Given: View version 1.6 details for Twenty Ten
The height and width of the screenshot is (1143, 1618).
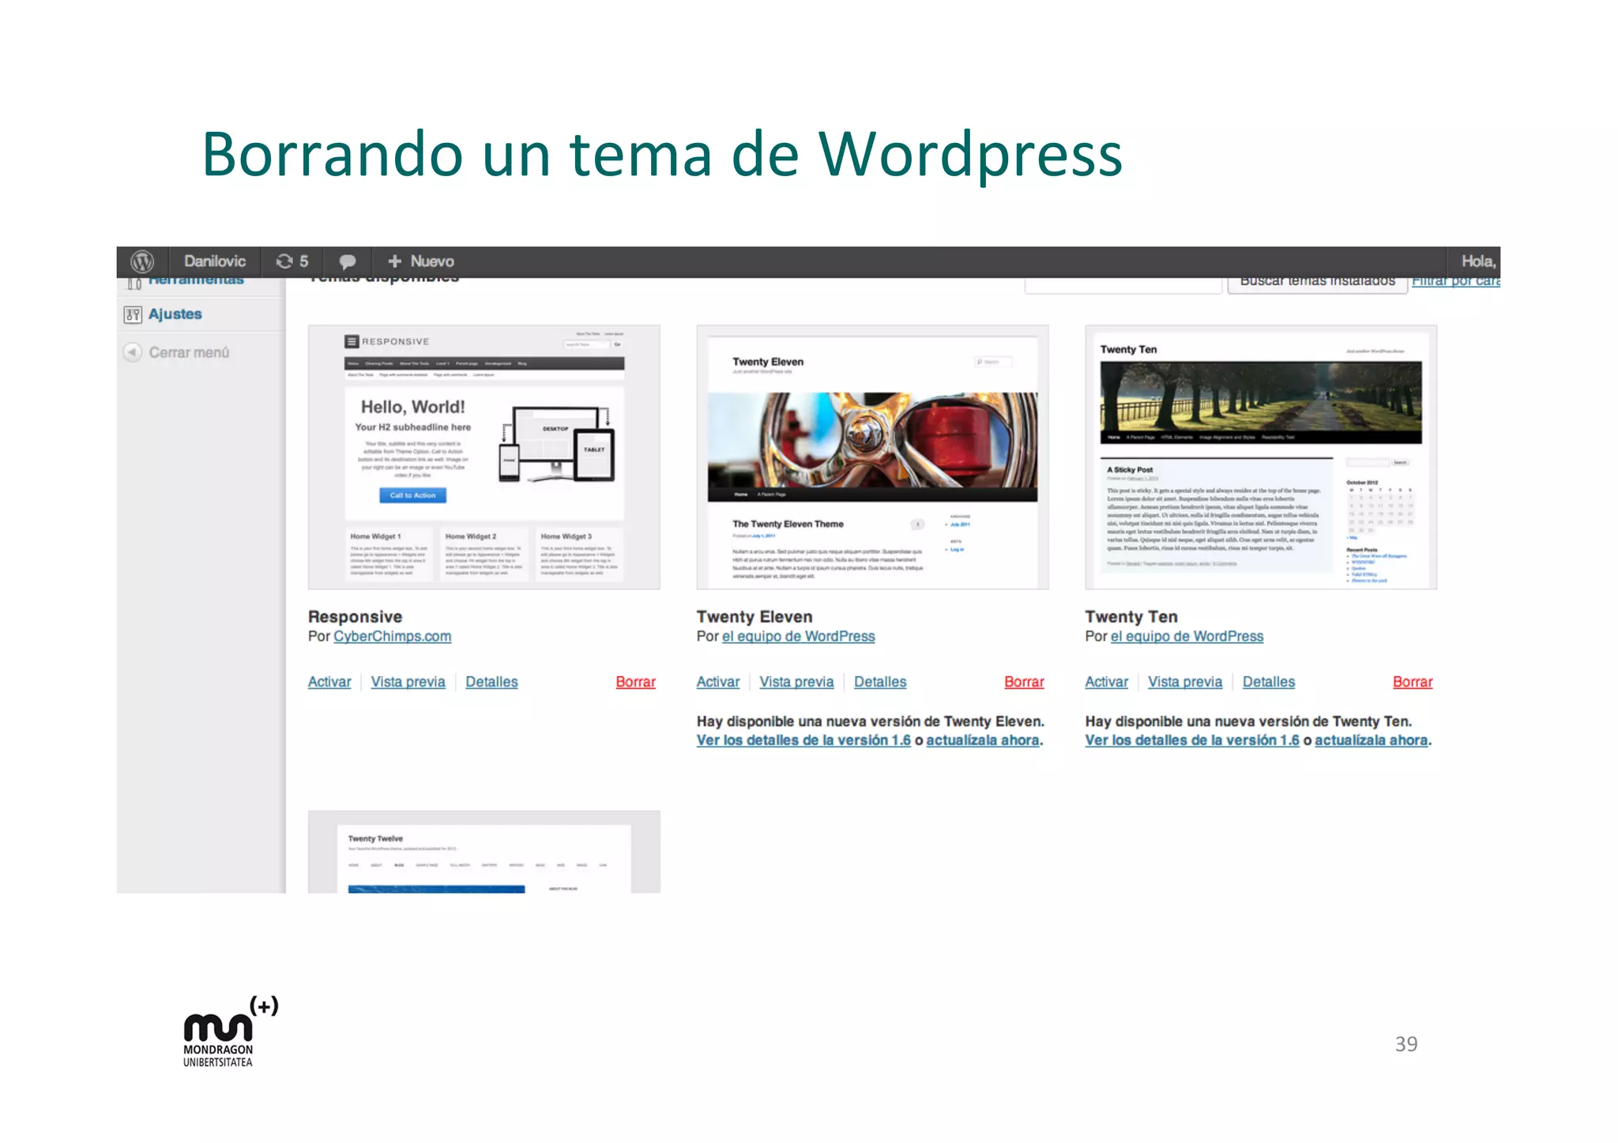Looking at the screenshot, I should coord(1192,740).
